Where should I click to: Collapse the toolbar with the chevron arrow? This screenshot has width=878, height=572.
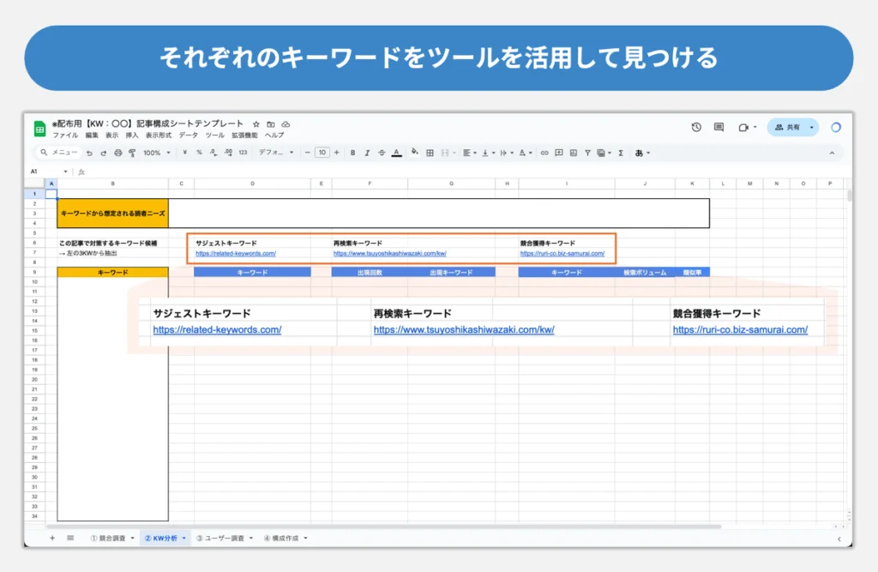click(831, 153)
